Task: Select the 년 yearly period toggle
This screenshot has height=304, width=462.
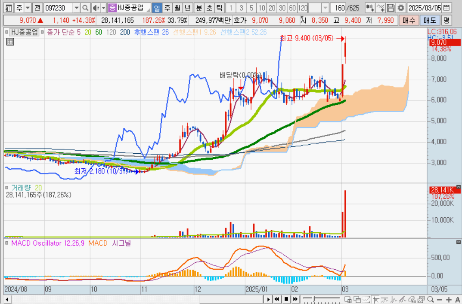Action: tap(187, 8)
